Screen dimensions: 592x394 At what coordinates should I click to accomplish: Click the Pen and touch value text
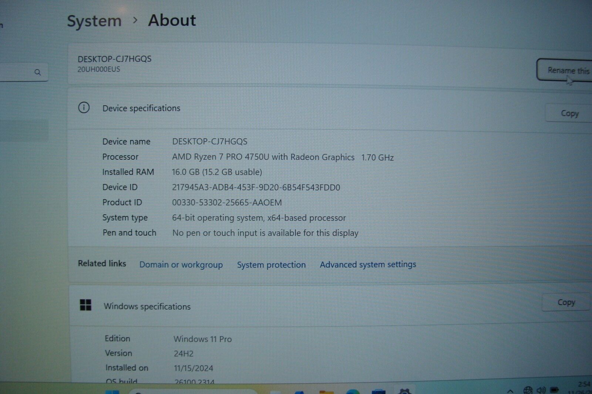click(x=265, y=233)
